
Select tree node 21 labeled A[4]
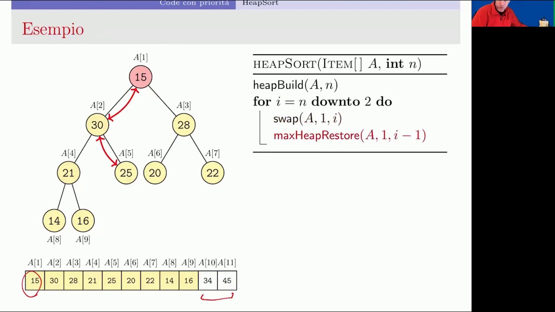tap(69, 173)
